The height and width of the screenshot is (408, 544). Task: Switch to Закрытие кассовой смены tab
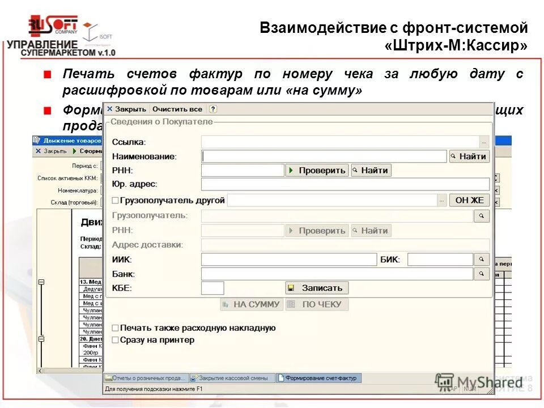coord(231,378)
